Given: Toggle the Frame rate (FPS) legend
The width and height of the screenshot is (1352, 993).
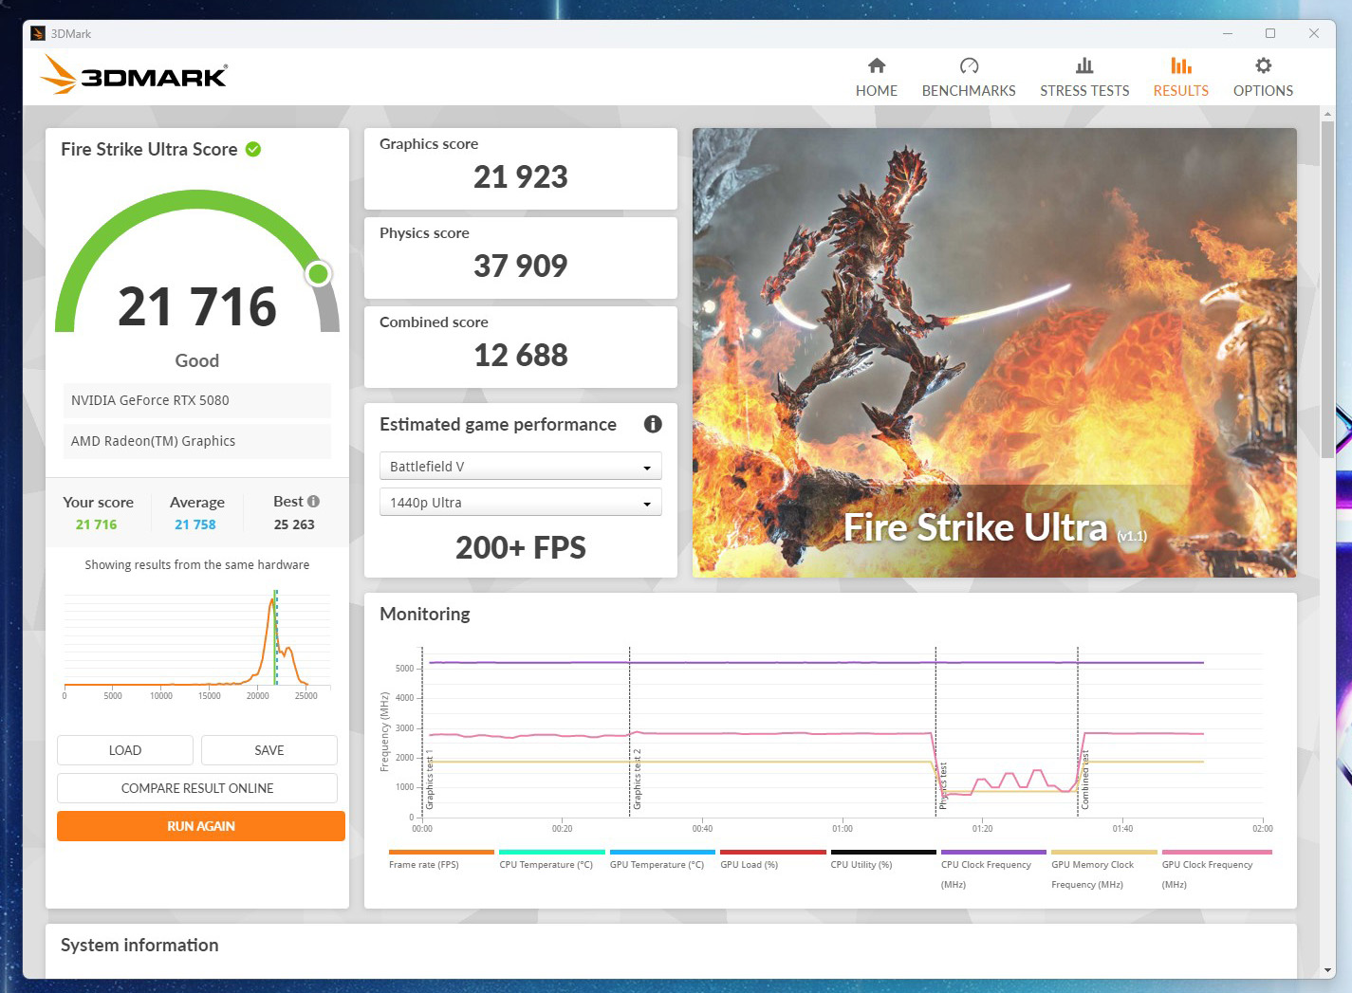Looking at the screenshot, I should point(423,864).
